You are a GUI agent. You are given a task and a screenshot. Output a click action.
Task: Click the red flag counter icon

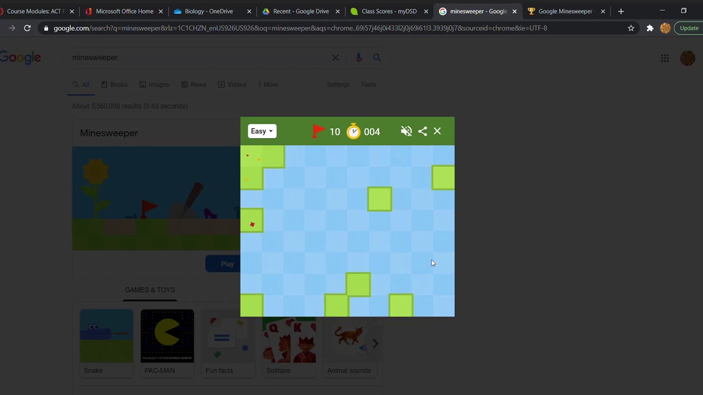pos(319,131)
